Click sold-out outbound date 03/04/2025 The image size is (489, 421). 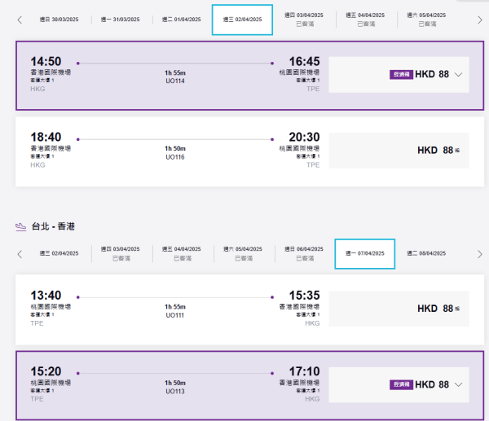click(x=303, y=20)
